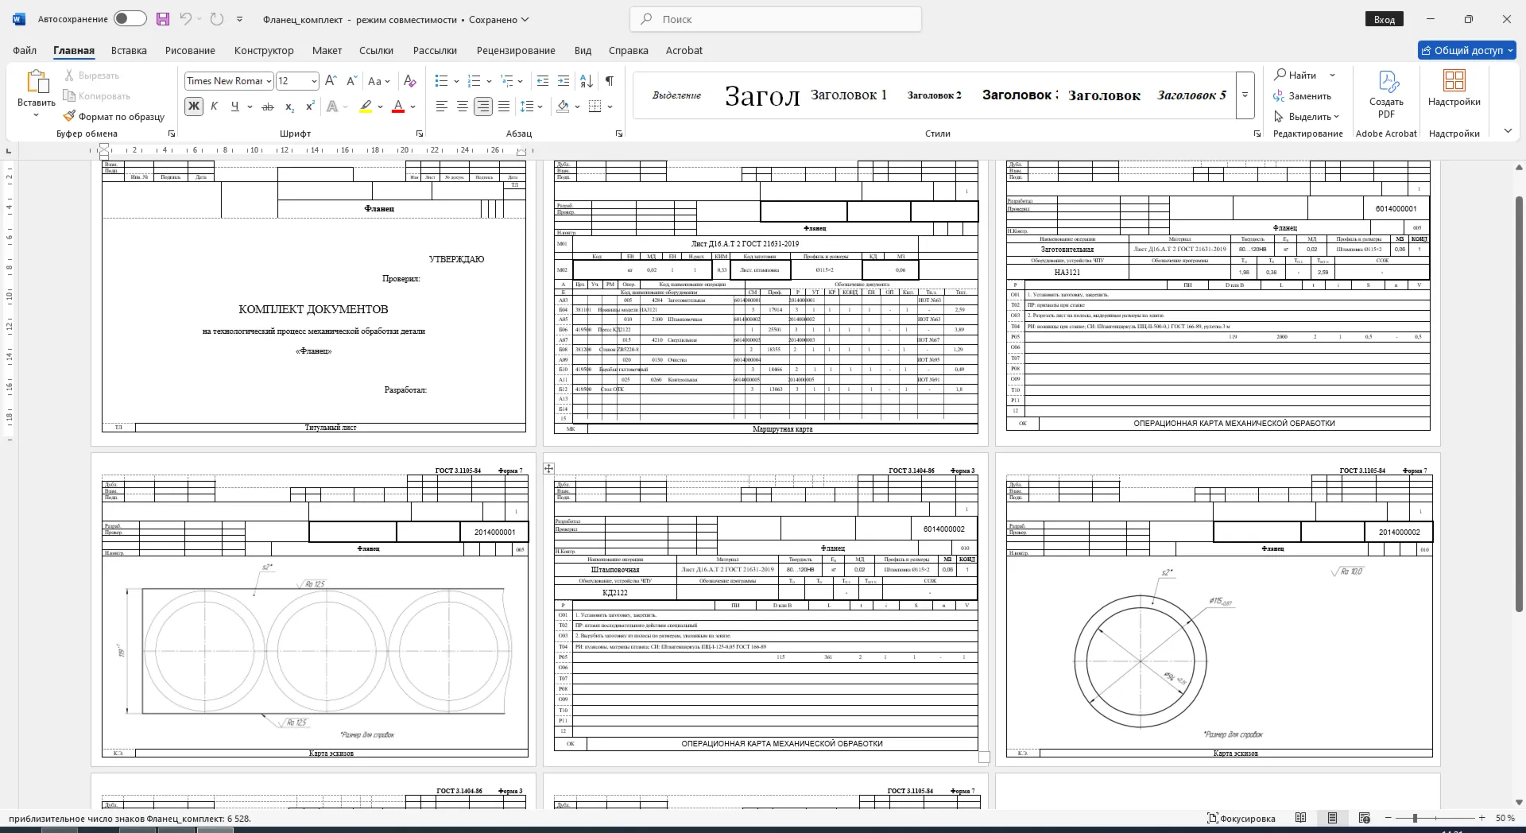Viewport: 1526px width, 833px height.
Task: Click the Общий доступ button
Action: (x=1467, y=50)
